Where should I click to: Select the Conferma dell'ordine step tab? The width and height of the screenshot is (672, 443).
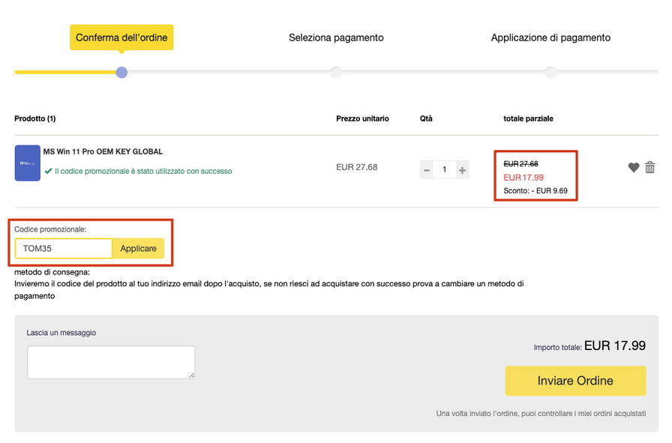click(121, 37)
